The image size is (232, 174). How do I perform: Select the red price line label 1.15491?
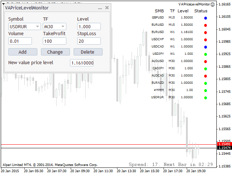224,144
